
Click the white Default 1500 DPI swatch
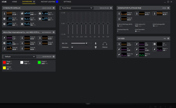pyautogui.click(x=22, y=62)
